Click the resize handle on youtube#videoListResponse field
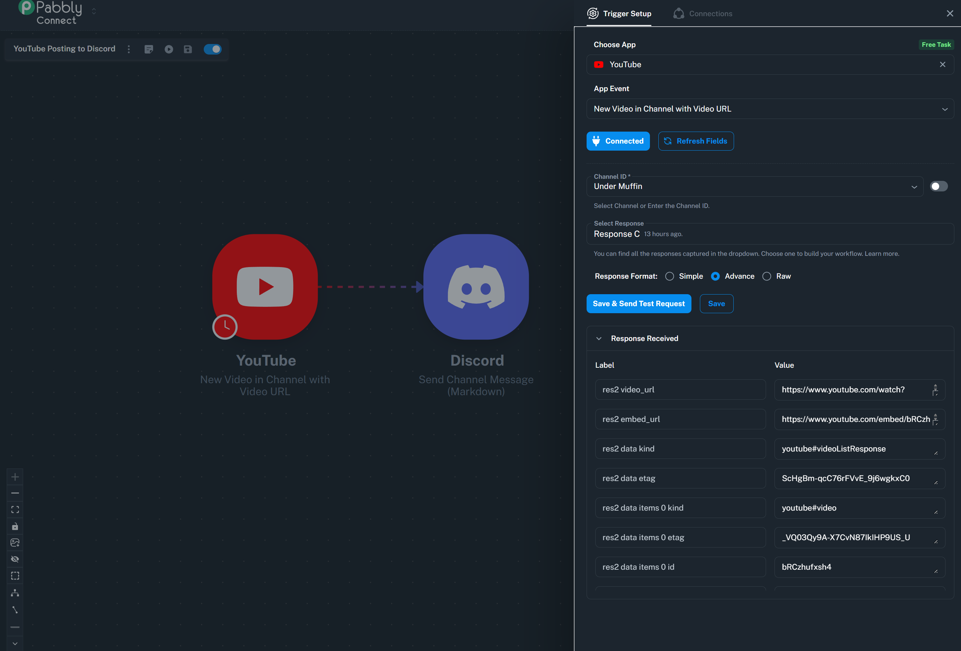Screen dimensions: 961x651 click(x=936, y=453)
